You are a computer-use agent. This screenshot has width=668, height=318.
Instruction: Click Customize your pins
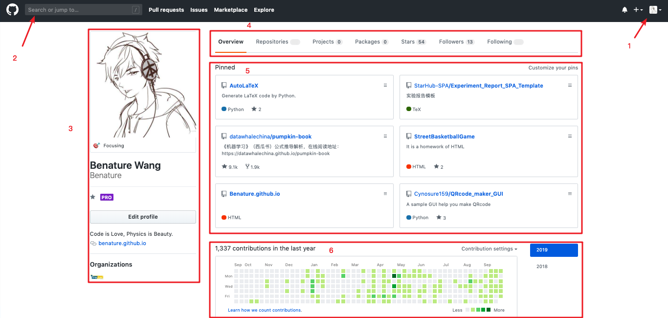553,68
